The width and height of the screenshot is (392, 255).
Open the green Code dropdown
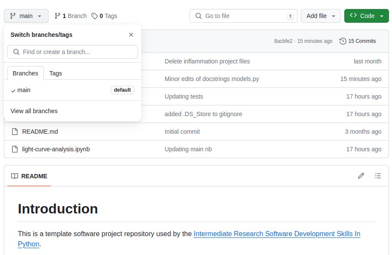(366, 16)
